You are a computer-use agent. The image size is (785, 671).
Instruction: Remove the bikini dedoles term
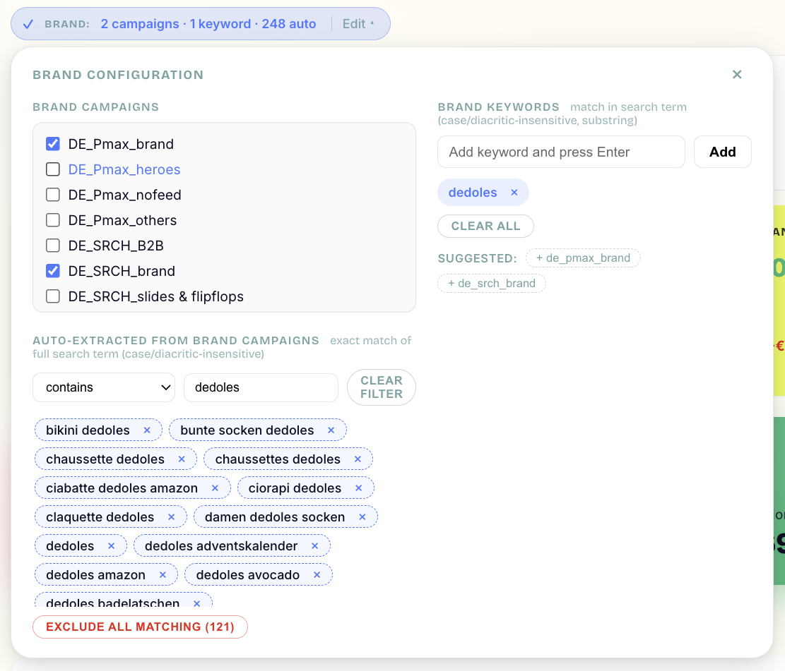[x=147, y=430]
